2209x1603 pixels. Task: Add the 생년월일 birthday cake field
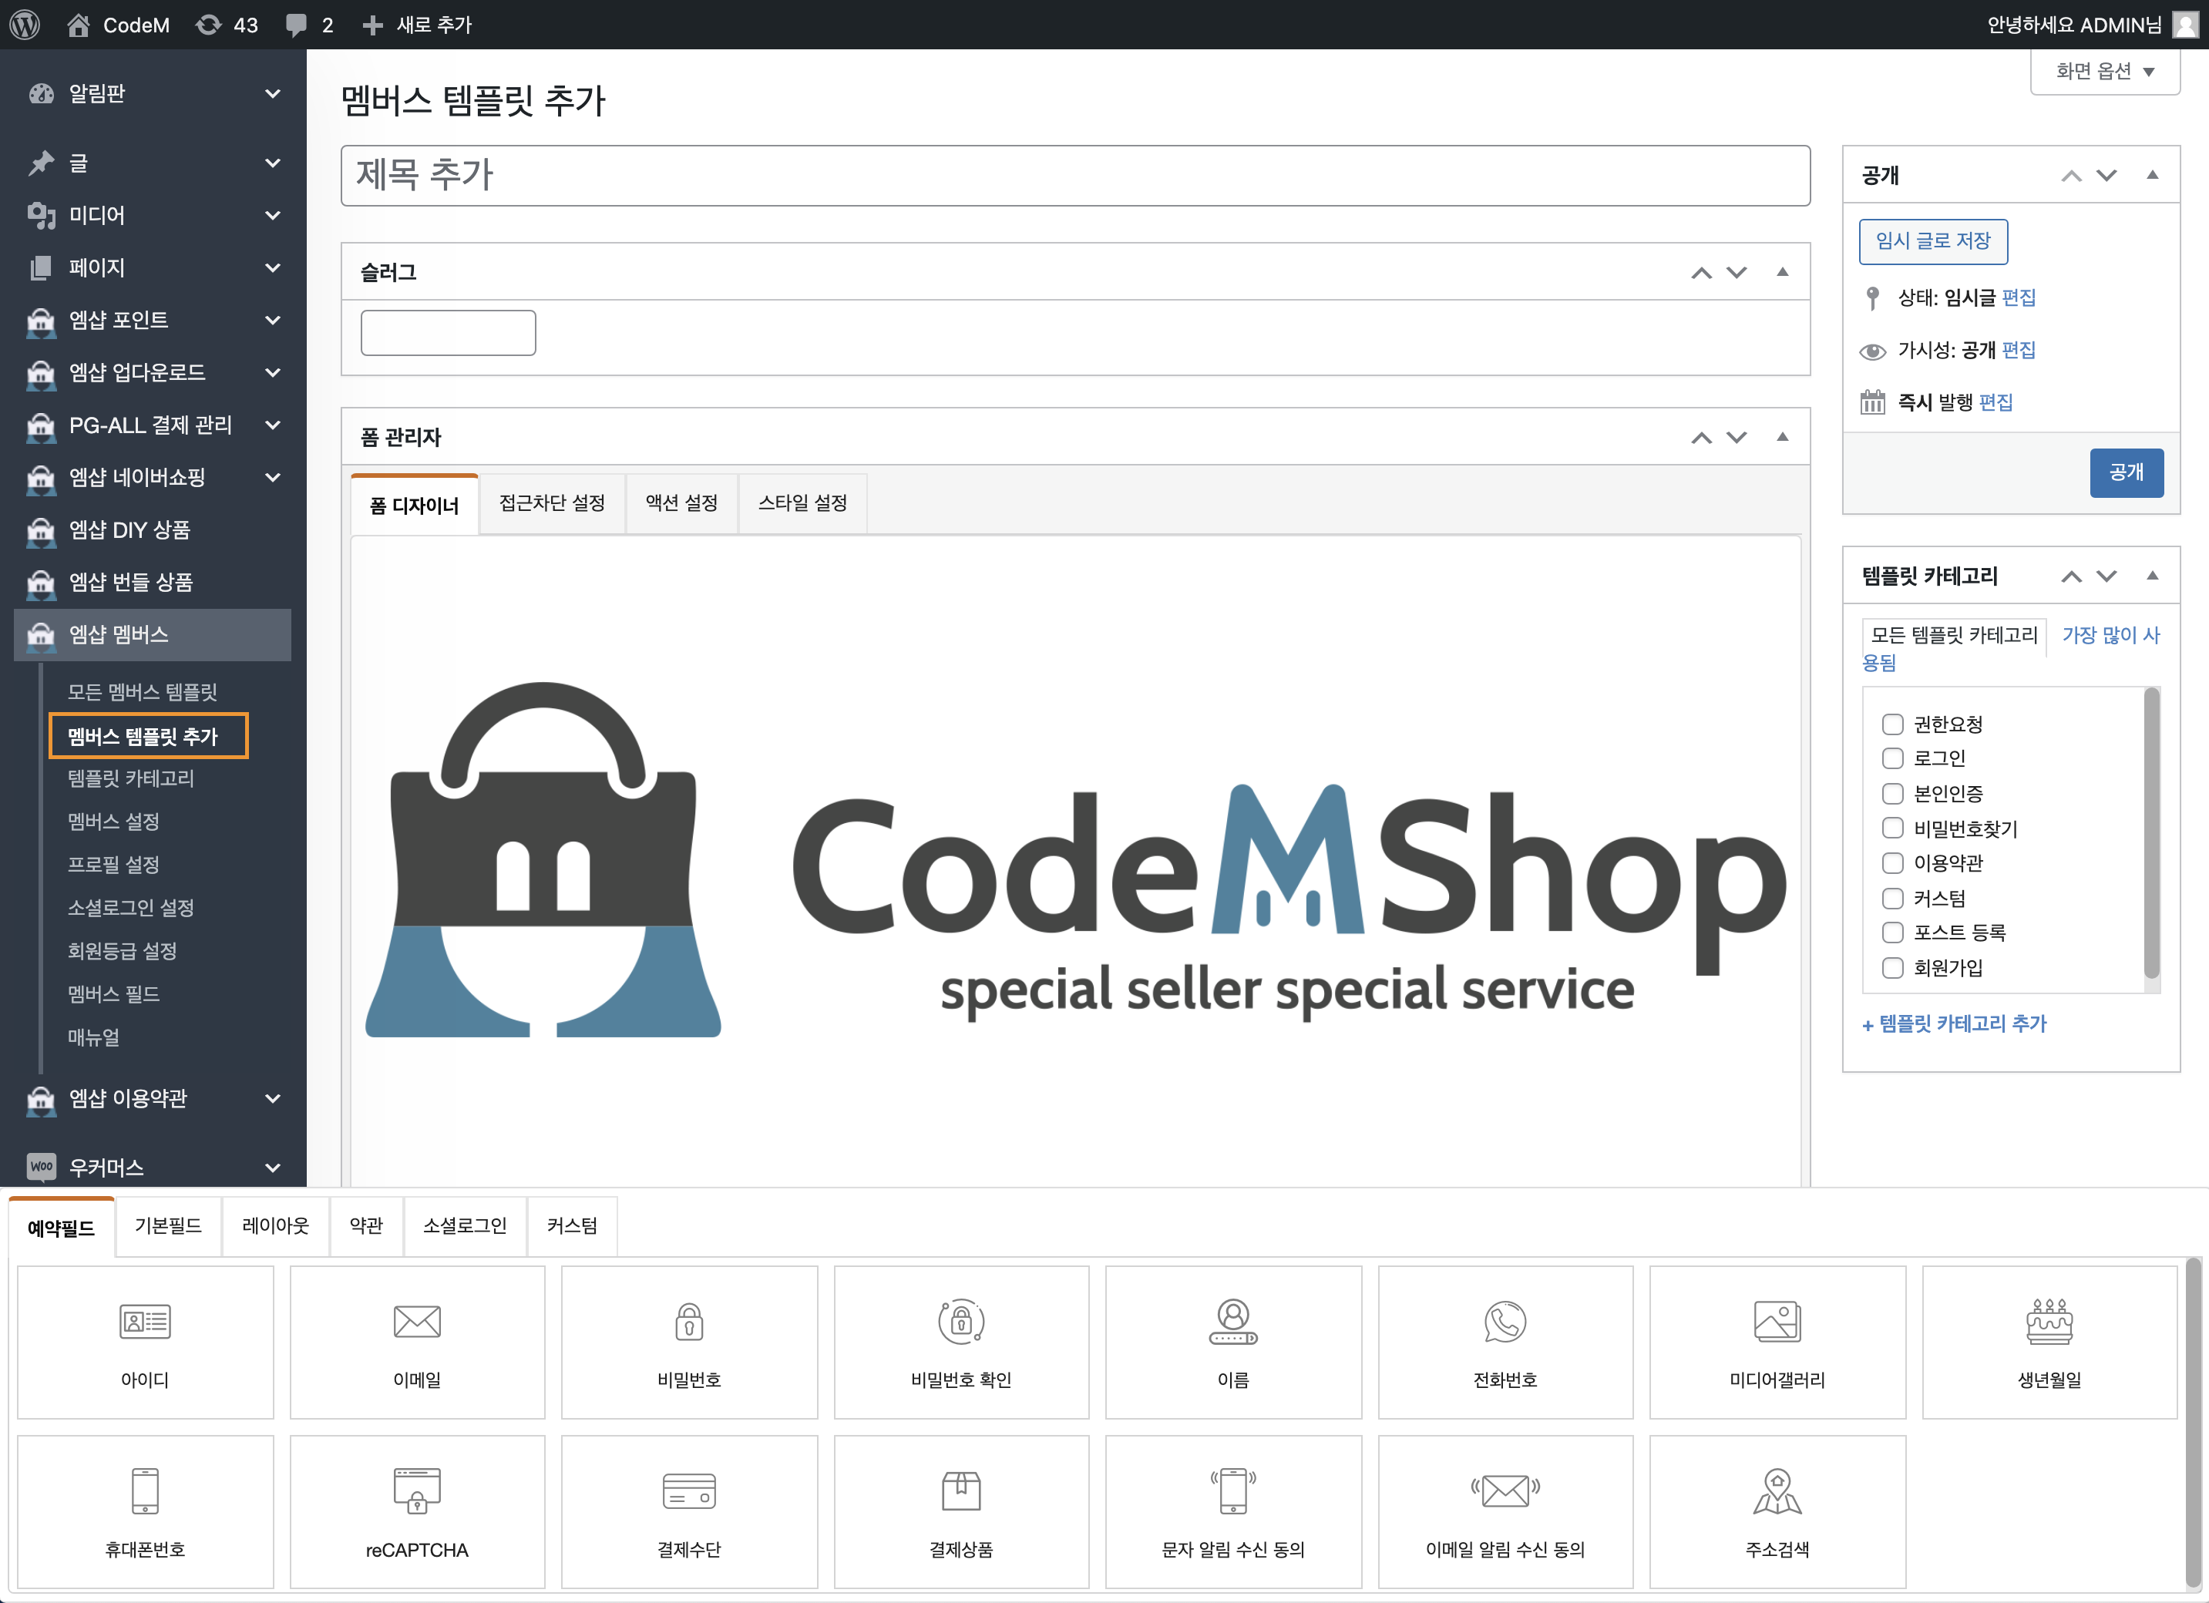click(x=2049, y=1341)
